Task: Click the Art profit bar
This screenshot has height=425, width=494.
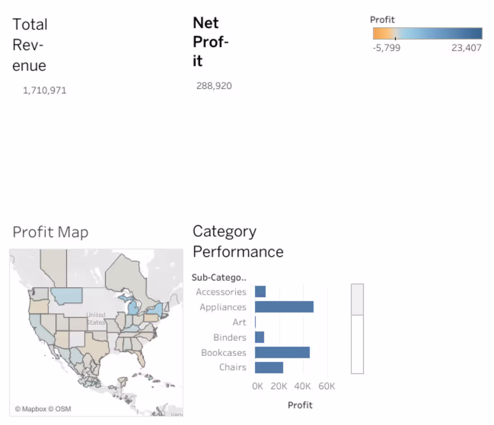Action: [x=256, y=322]
